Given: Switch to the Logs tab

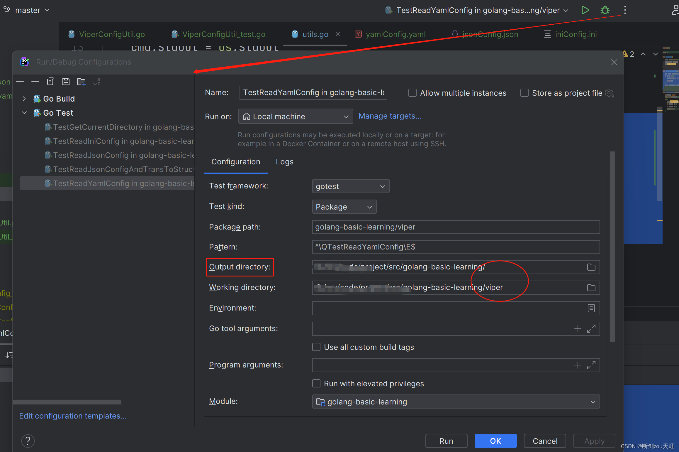Looking at the screenshot, I should pyautogui.click(x=284, y=162).
